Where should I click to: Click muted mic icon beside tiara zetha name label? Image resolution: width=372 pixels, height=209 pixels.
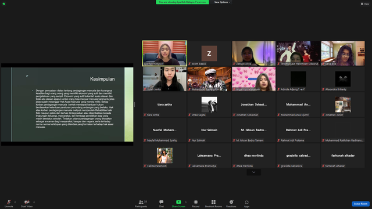coord(145,115)
